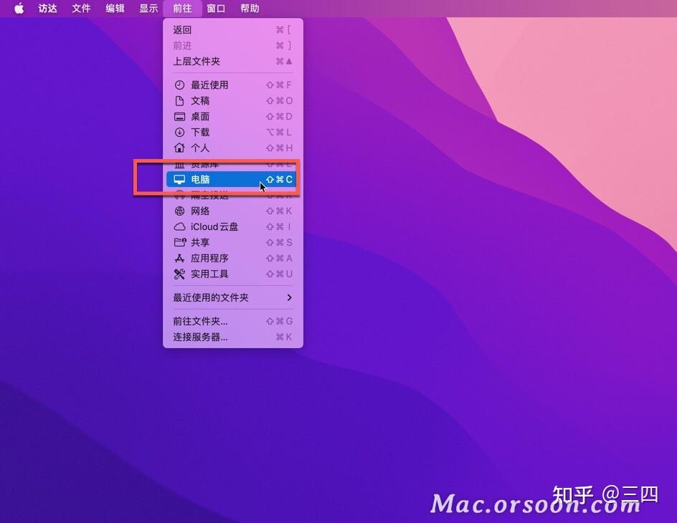Open the 访达 (Finder) menu
Viewport: 677px width, 523px height.
coord(46,9)
